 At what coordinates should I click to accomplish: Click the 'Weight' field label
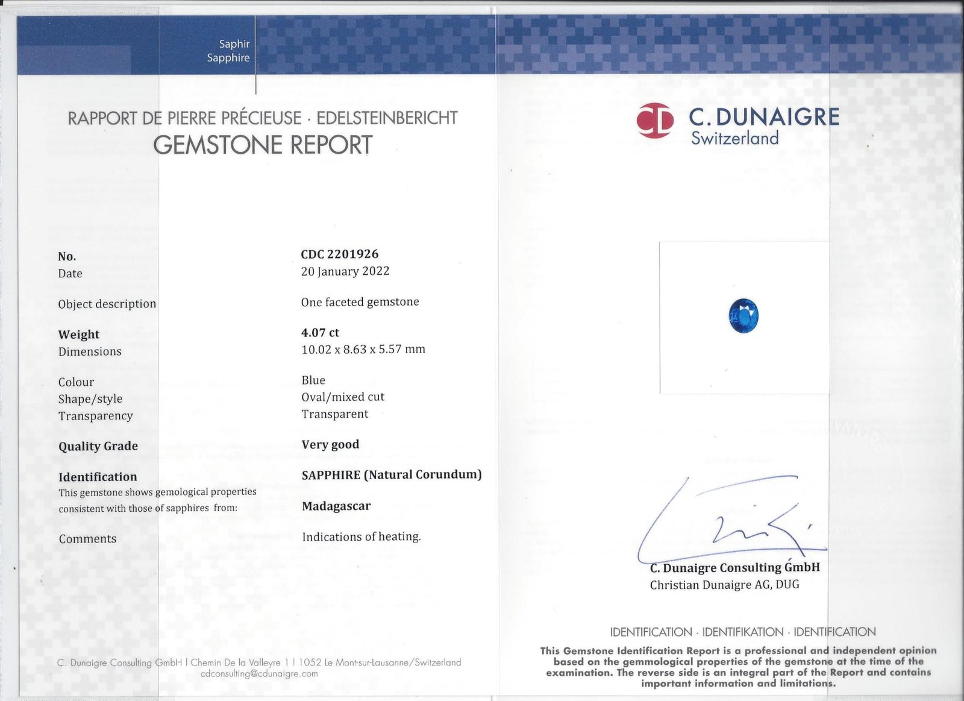pyautogui.click(x=79, y=335)
